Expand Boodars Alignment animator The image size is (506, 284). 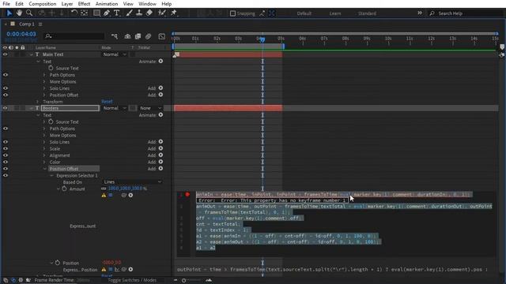coord(44,155)
